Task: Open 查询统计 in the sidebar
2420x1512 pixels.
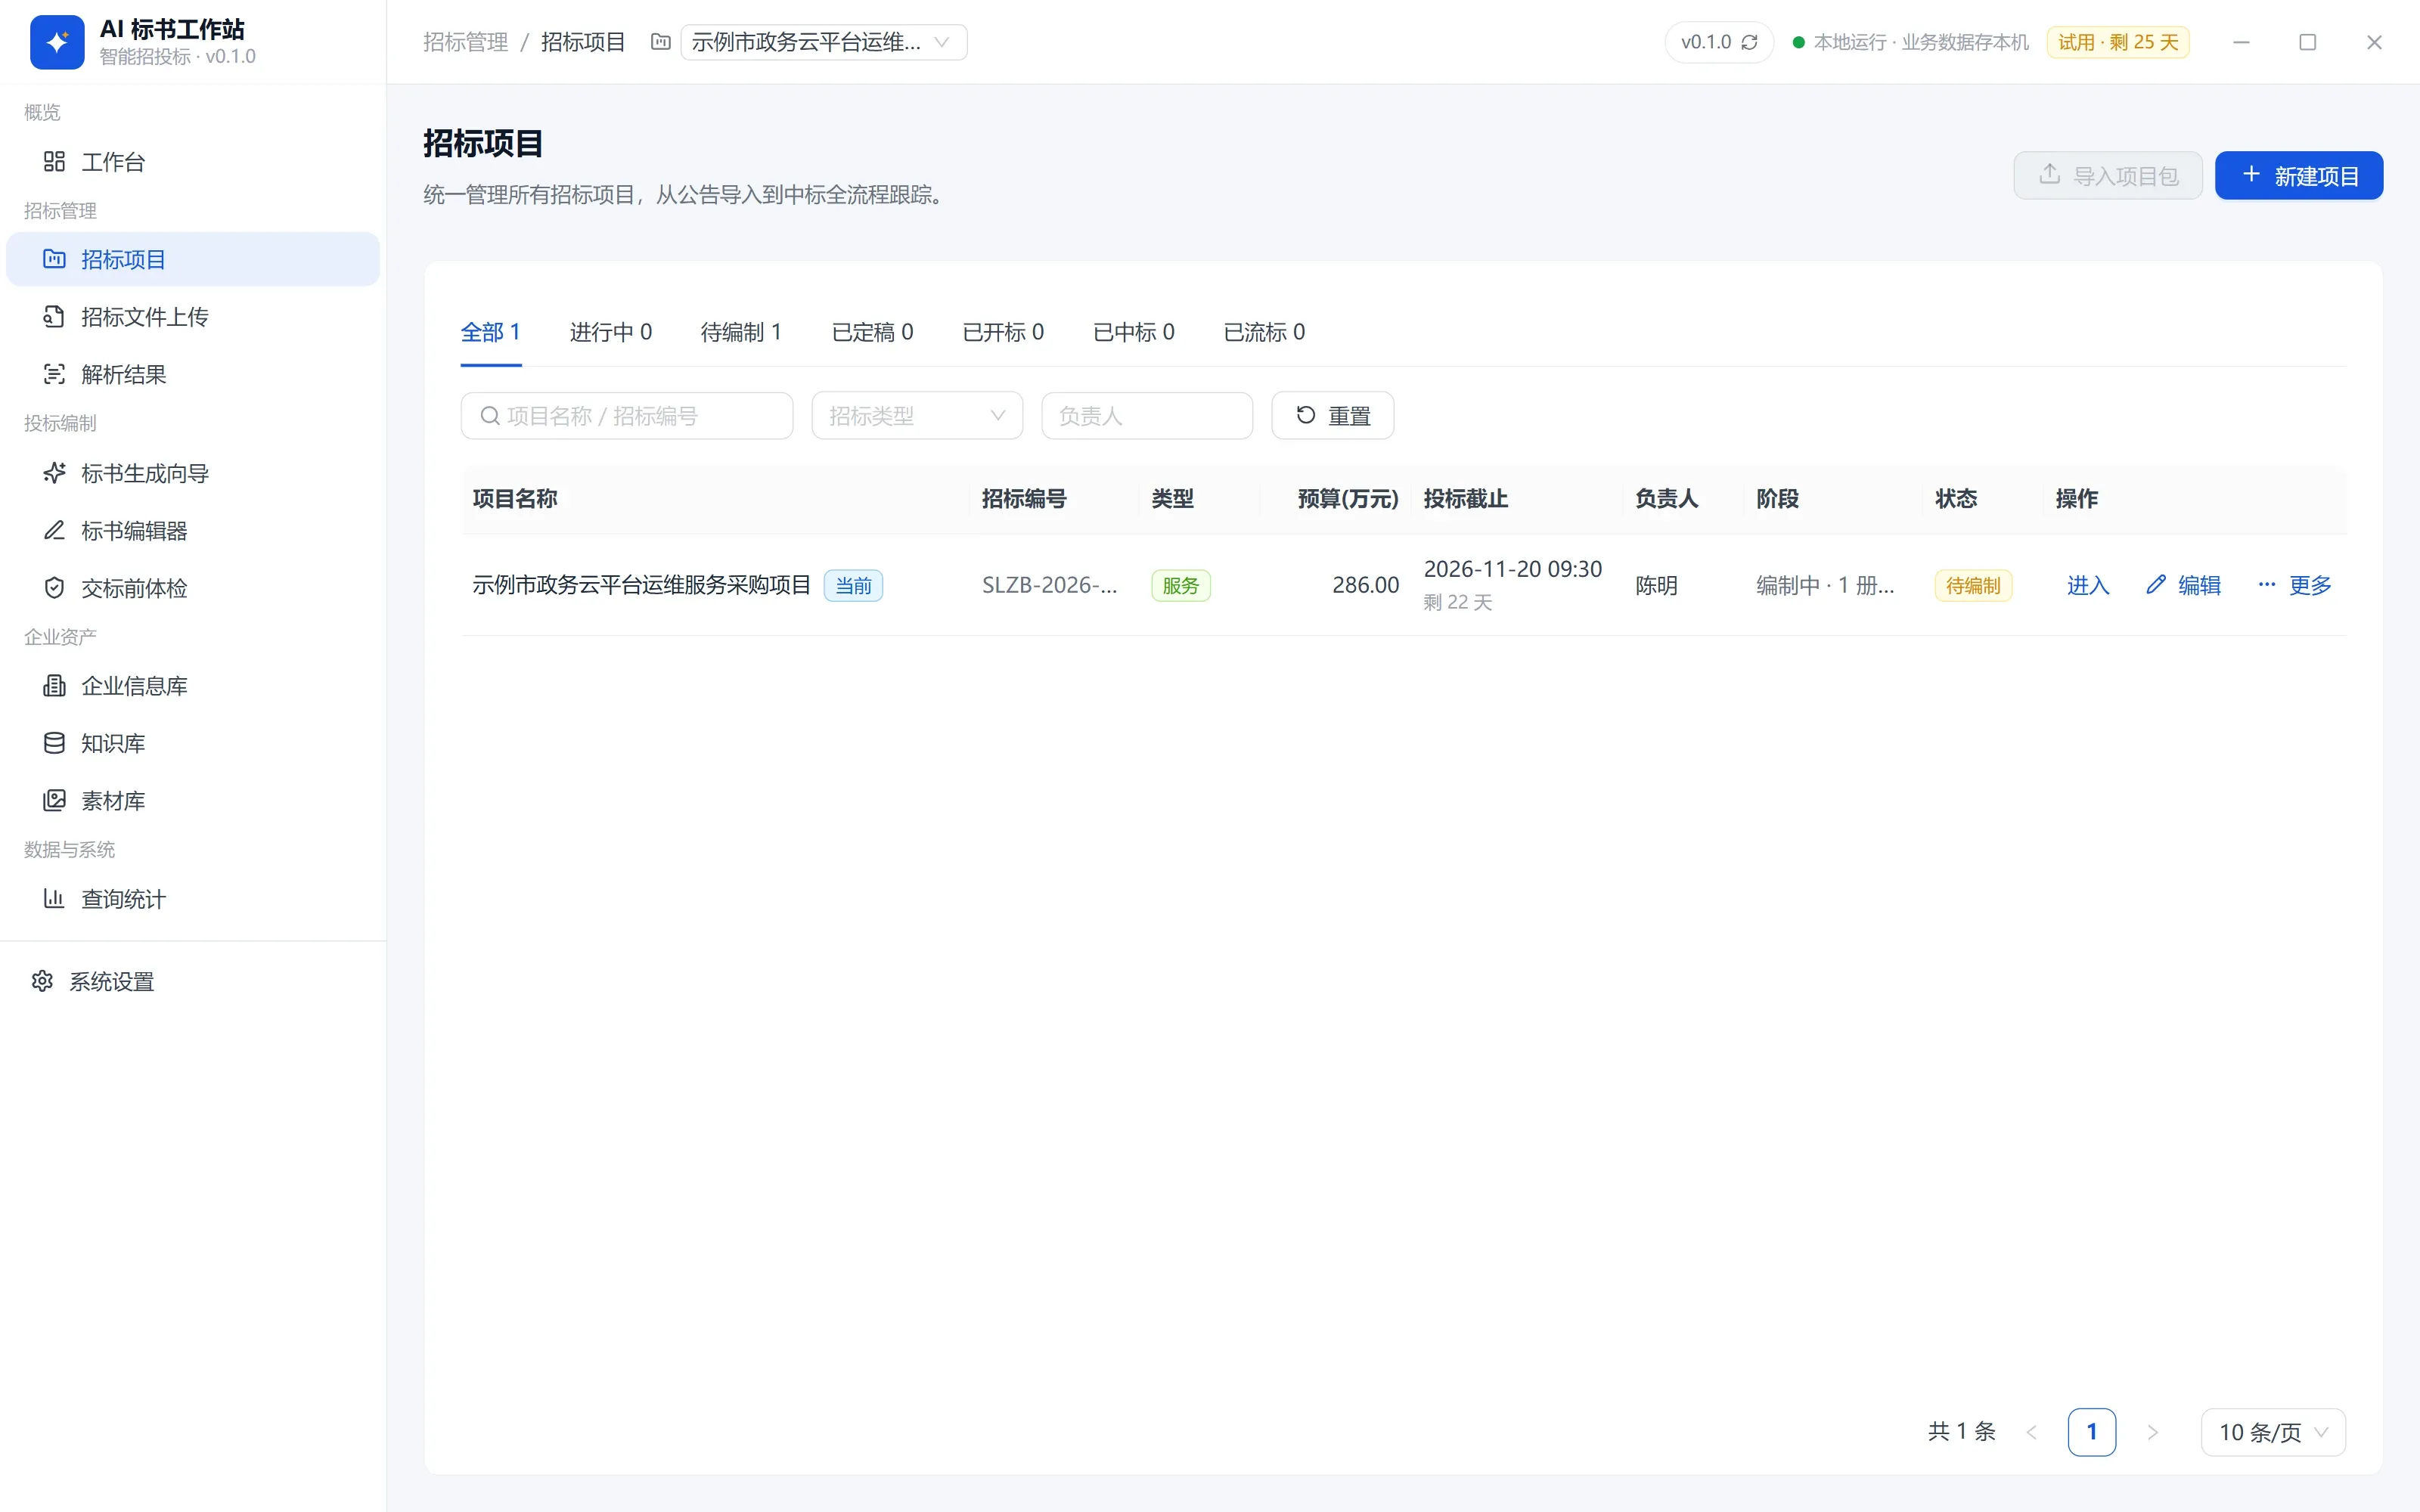Action: point(193,899)
